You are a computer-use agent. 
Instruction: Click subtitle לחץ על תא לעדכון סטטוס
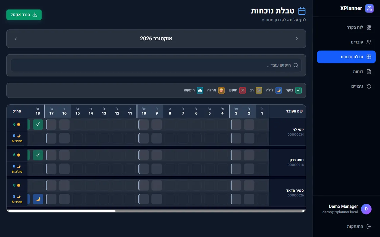[284, 20]
